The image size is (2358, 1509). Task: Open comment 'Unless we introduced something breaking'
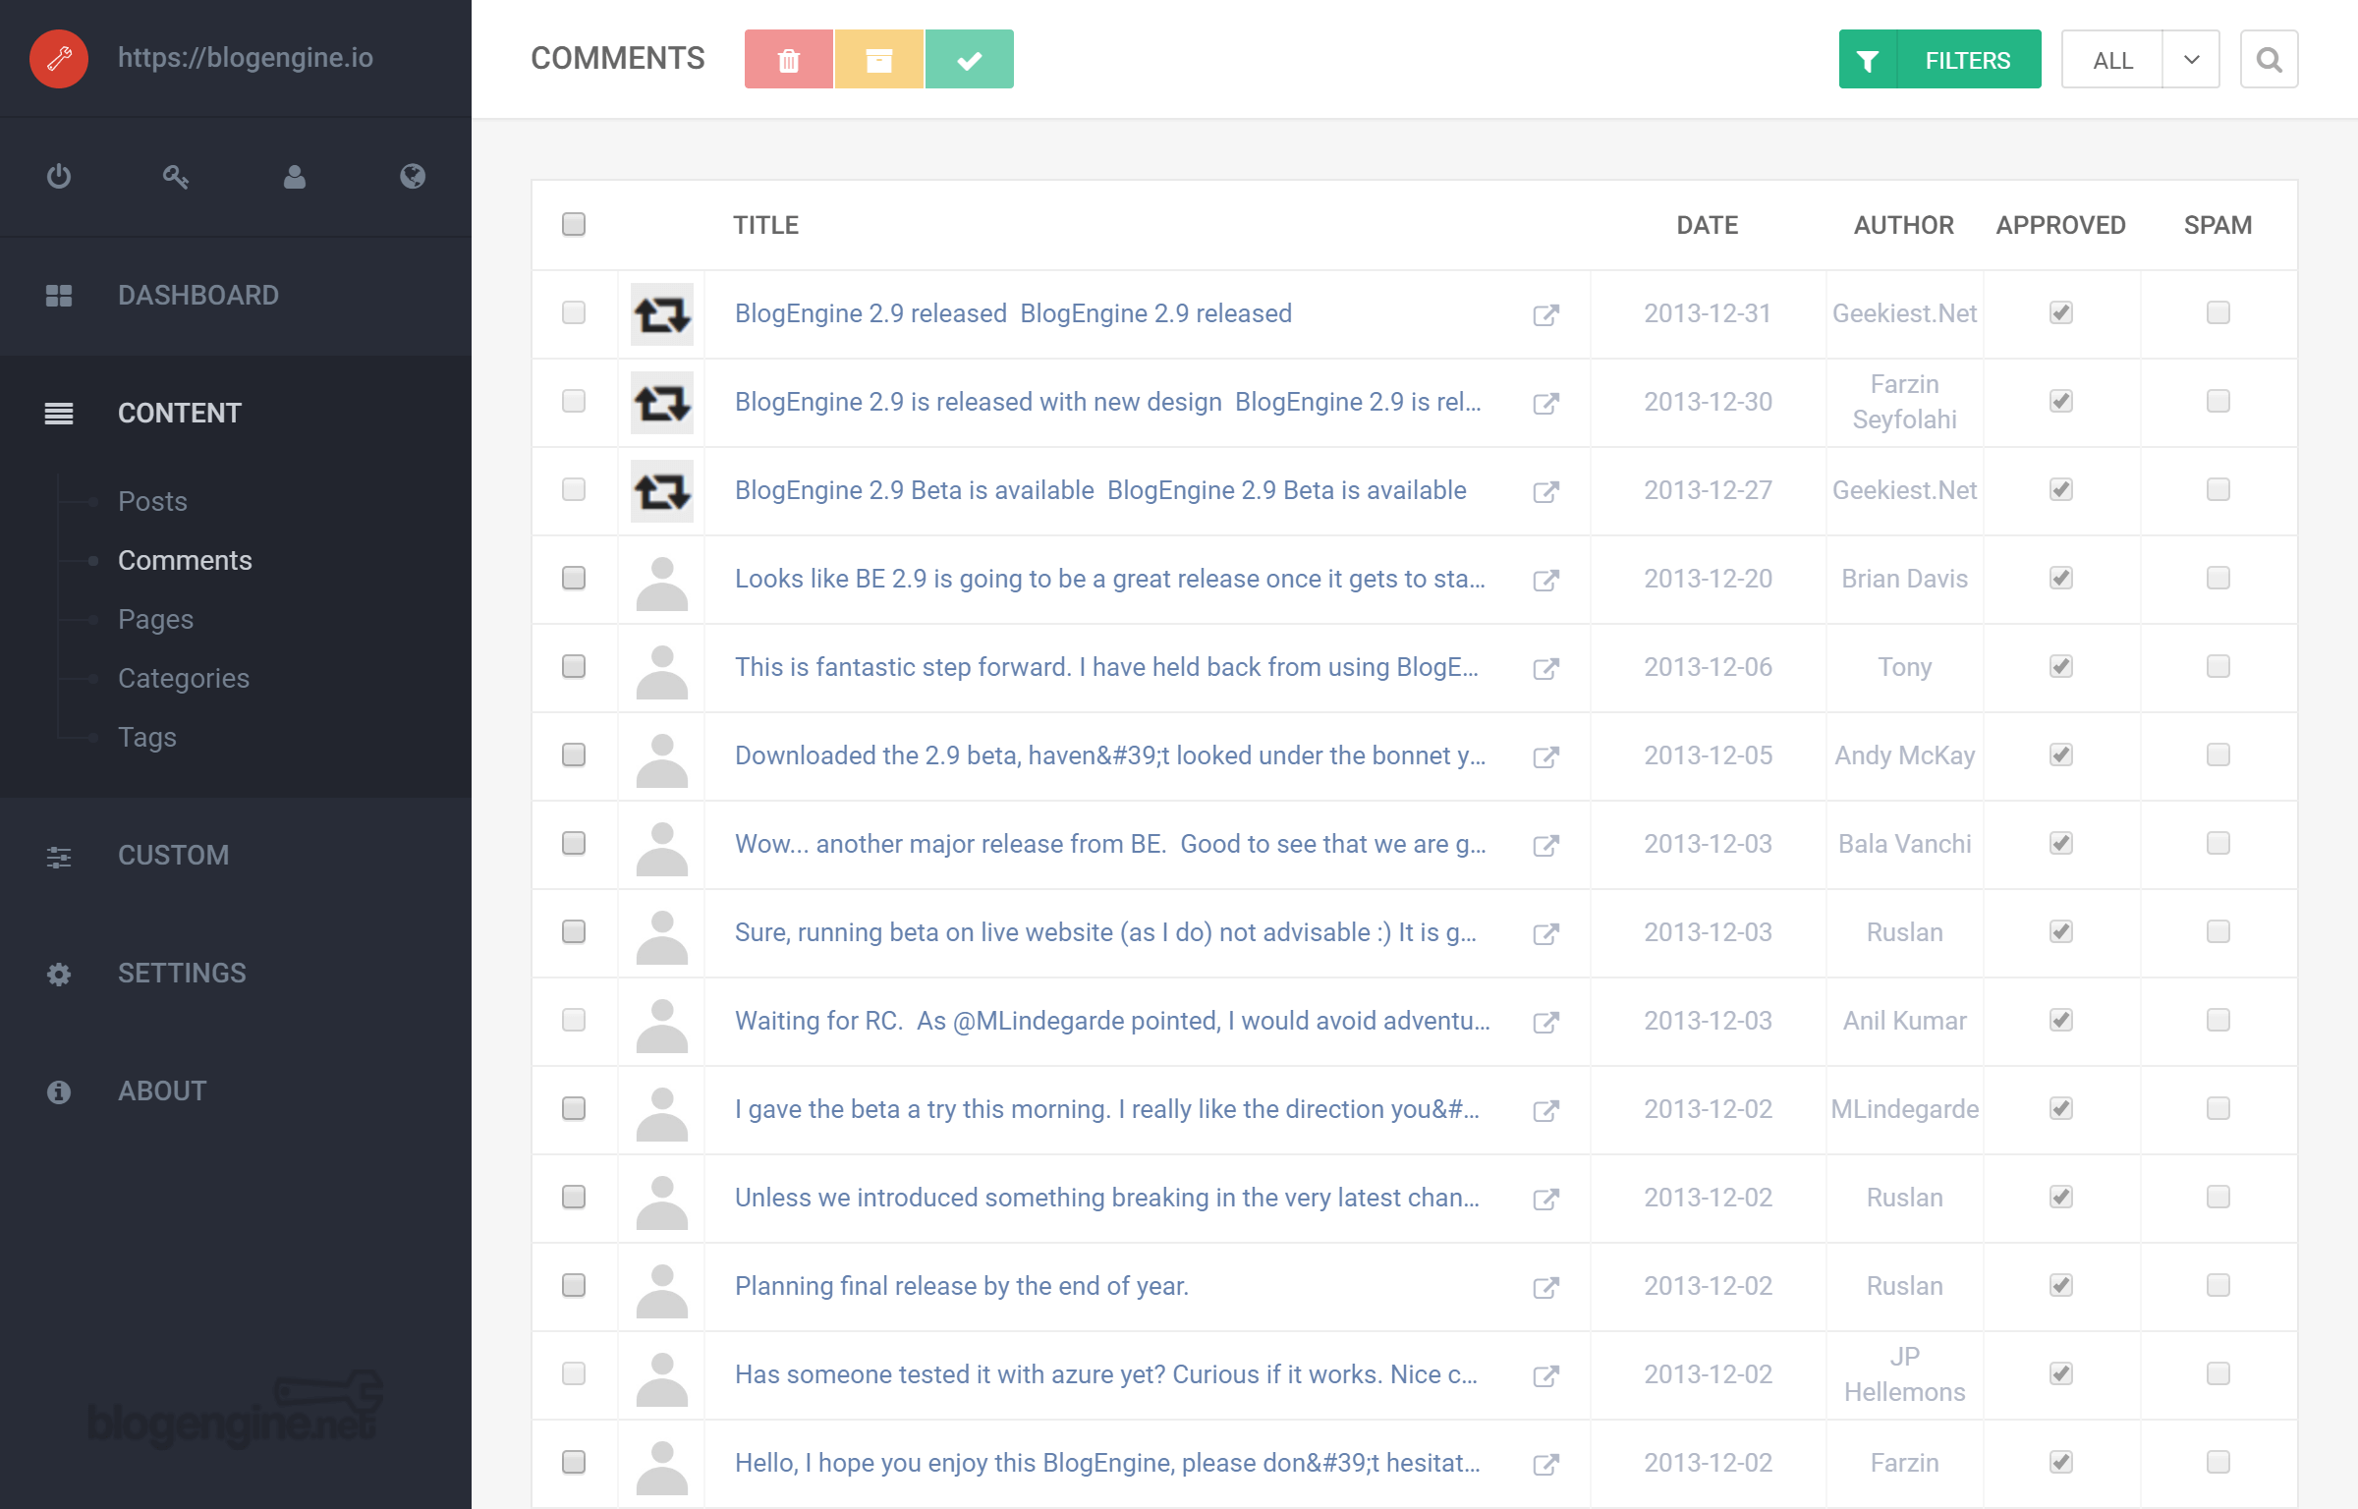tap(1107, 1198)
